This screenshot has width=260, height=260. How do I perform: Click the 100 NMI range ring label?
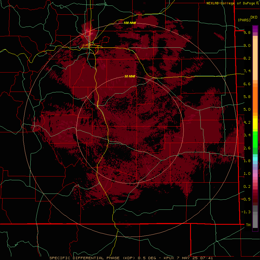click(x=130, y=23)
